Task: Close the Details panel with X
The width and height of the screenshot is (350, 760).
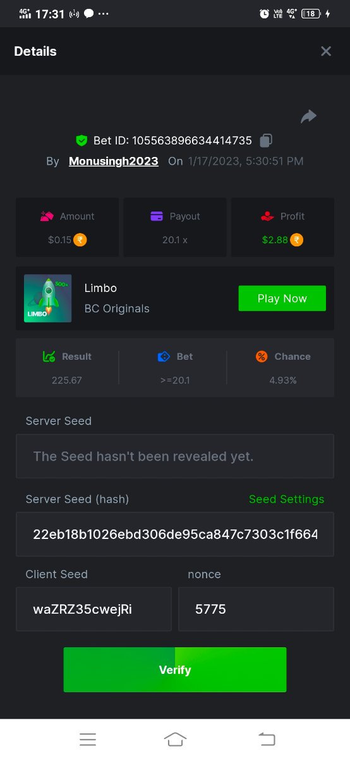Action: click(x=326, y=51)
